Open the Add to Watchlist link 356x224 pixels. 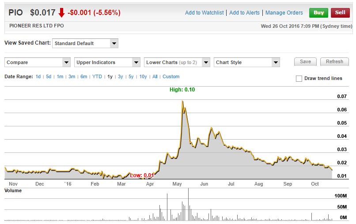coord(204,13)
